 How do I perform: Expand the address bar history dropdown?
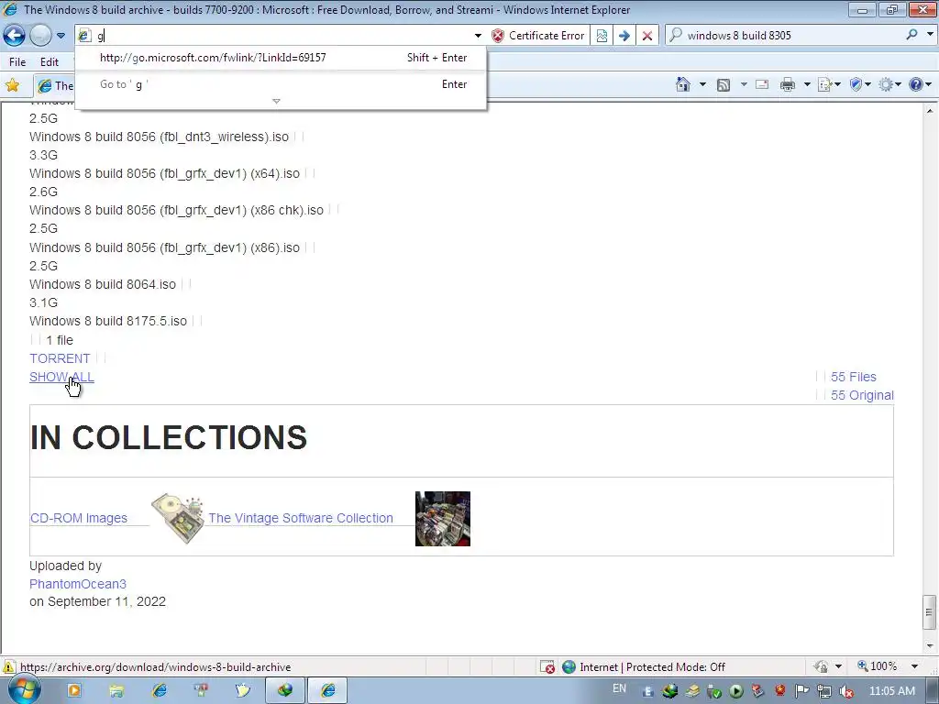478,36
